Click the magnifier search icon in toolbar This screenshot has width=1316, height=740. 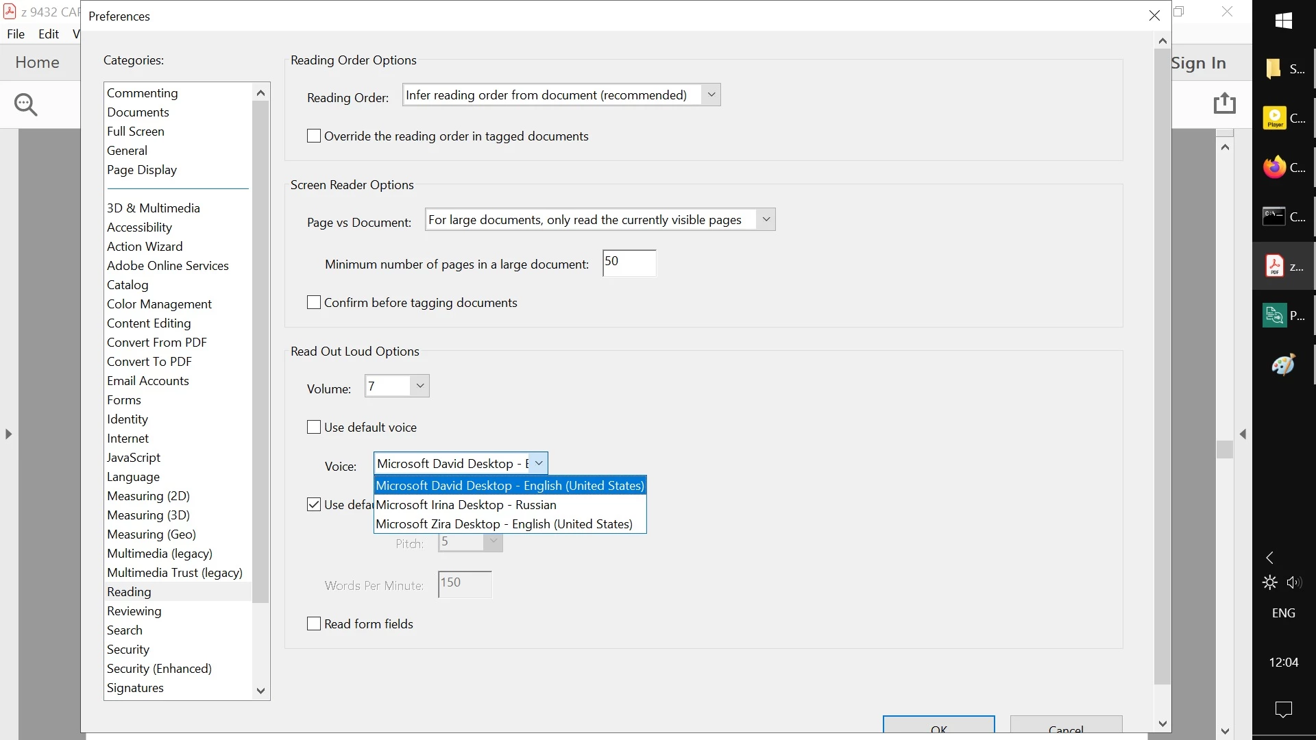pos(26,104)
